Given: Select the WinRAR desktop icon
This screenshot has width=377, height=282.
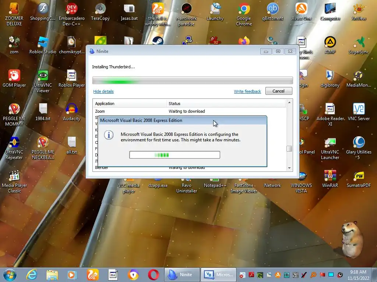Looking at the screenshot, I should coord(330,179).
